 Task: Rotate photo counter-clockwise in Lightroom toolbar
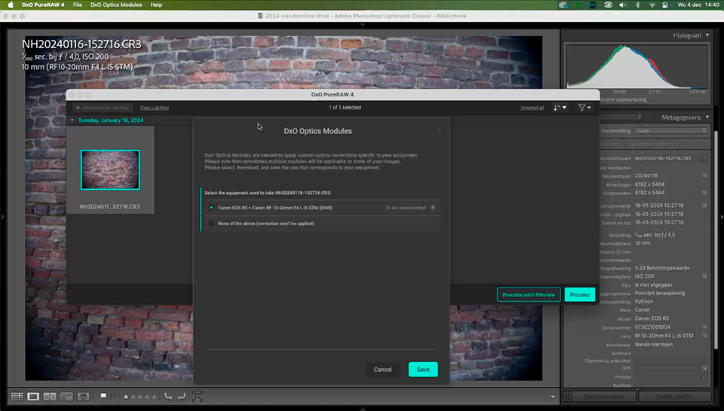(169, 396)
